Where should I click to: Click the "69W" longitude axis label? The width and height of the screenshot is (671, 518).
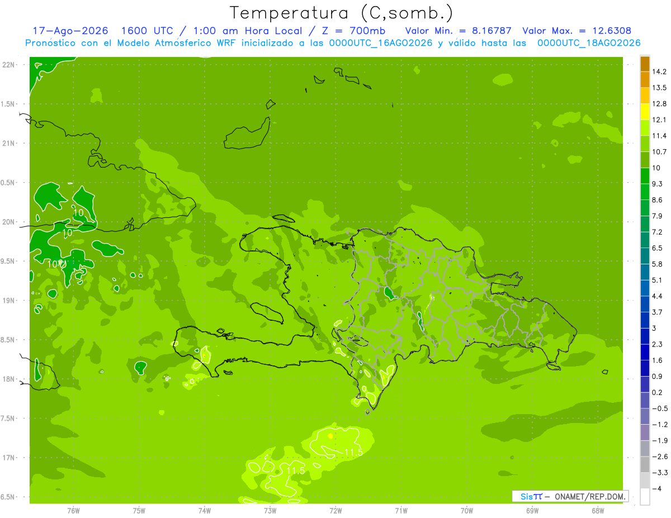tap(532, 510)
